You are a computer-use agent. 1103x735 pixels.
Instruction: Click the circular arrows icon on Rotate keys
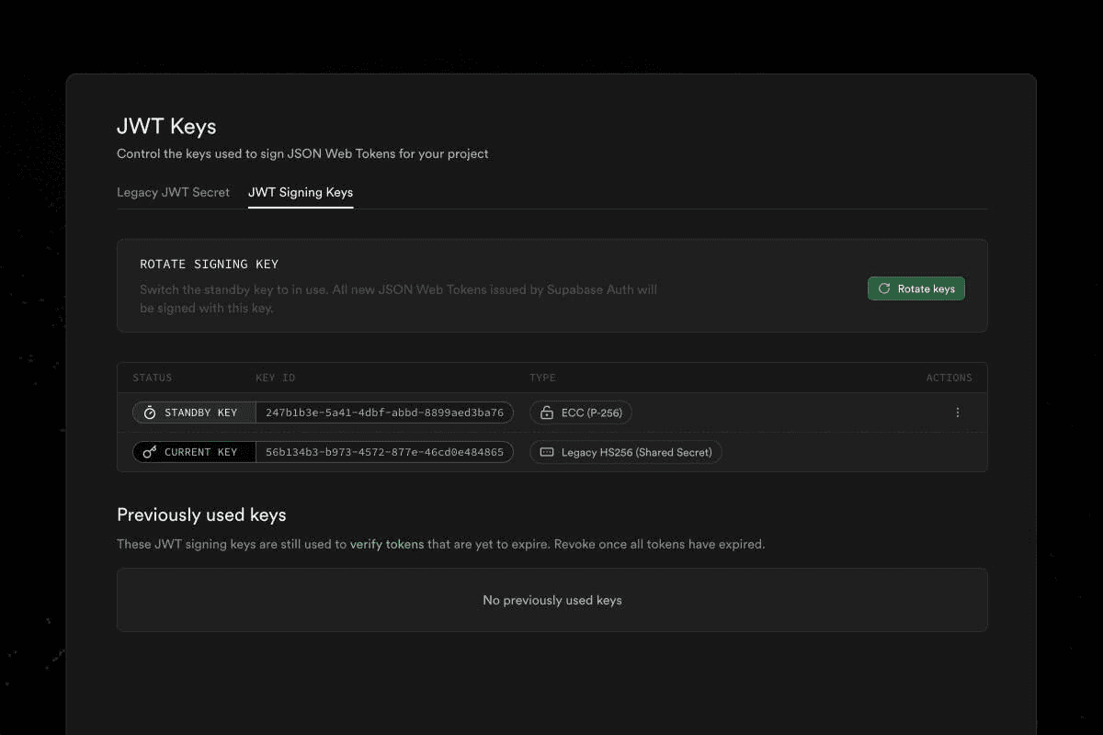(x=883, y=288)
